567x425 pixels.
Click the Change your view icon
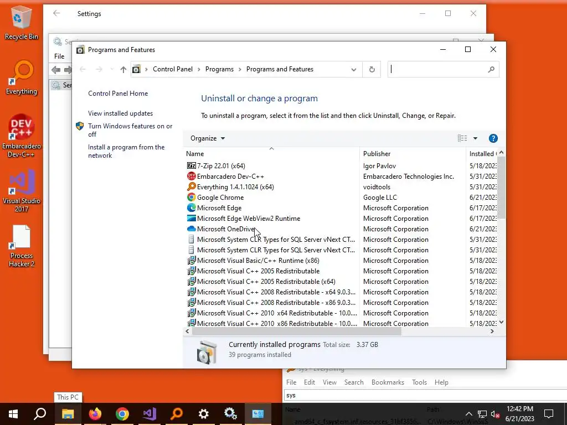point(462,138)
